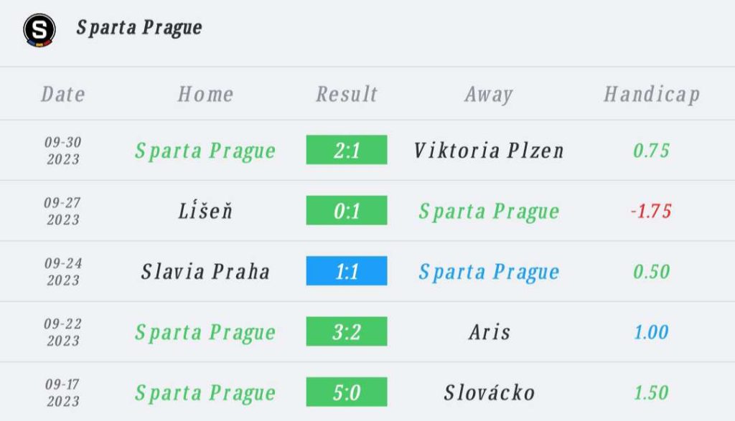Click the Slovácko away team
This screenshot has height=421, width=735.
pyautogui.click(x=489, y=392)
